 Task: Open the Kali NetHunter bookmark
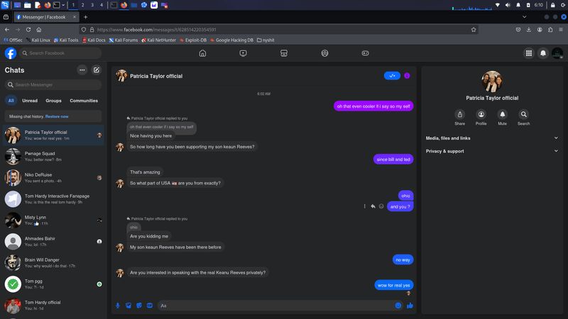point(158,40)
